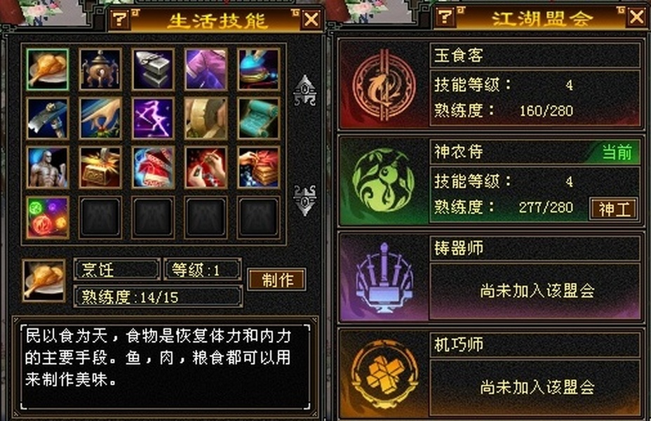Select the alchemy cauldron skill icon
This screenshot has width=651, height=421.
coord(100,69)
